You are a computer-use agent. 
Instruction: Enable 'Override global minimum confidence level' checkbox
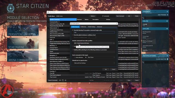73,35
